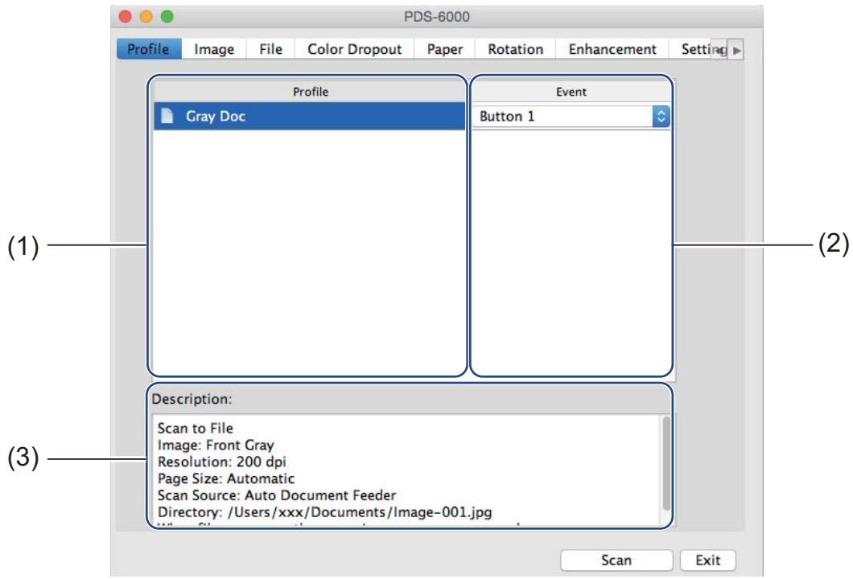
Task: Click the Gray Doc document icon
Action: click(167, 115)
